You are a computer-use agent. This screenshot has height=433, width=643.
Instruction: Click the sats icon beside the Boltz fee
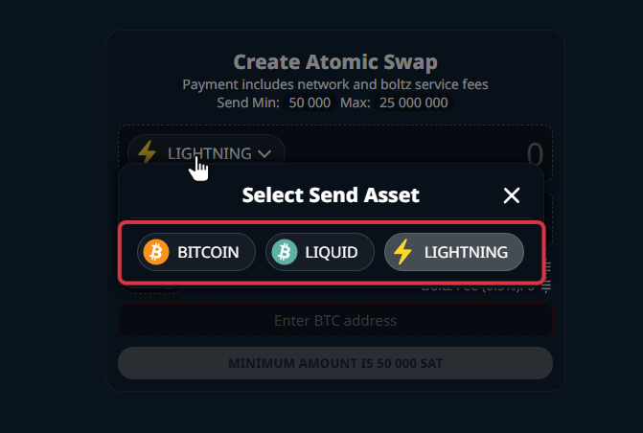(x=547, y=285)
